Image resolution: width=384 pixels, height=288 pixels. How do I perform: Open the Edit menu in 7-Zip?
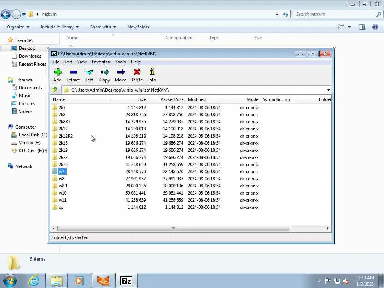(68, 62)
